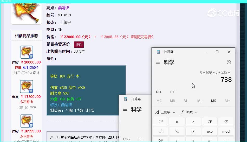The width and height of the screenshot is (247, 142).
Task: Click DEG in the background calculator
Action: 126,139
